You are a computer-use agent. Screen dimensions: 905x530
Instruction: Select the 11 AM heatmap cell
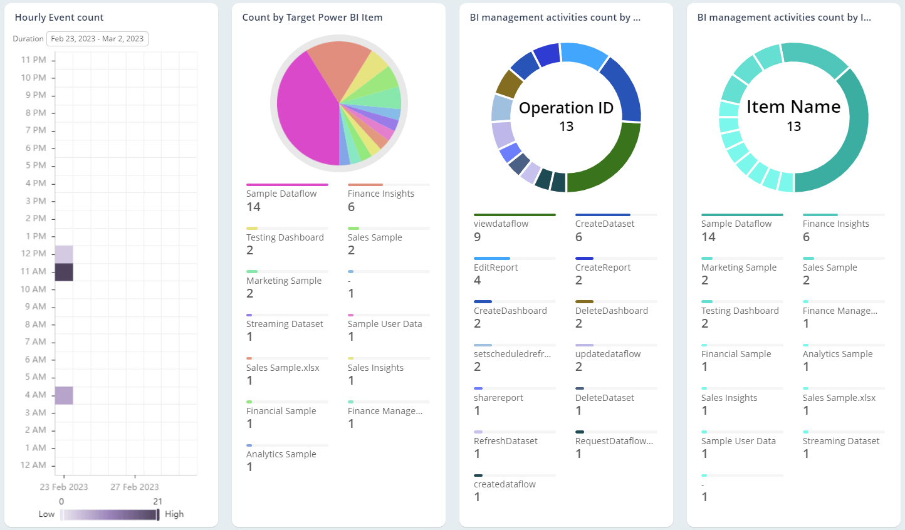coord(65,271)
